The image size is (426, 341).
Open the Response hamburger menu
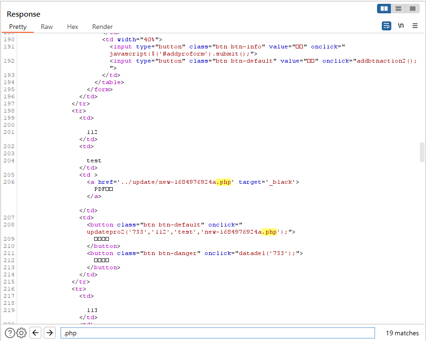tap(415, 26)
